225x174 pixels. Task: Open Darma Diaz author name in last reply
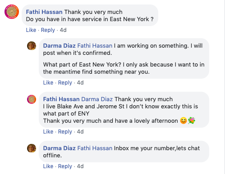pyautogui.click(x=59, y=148)
